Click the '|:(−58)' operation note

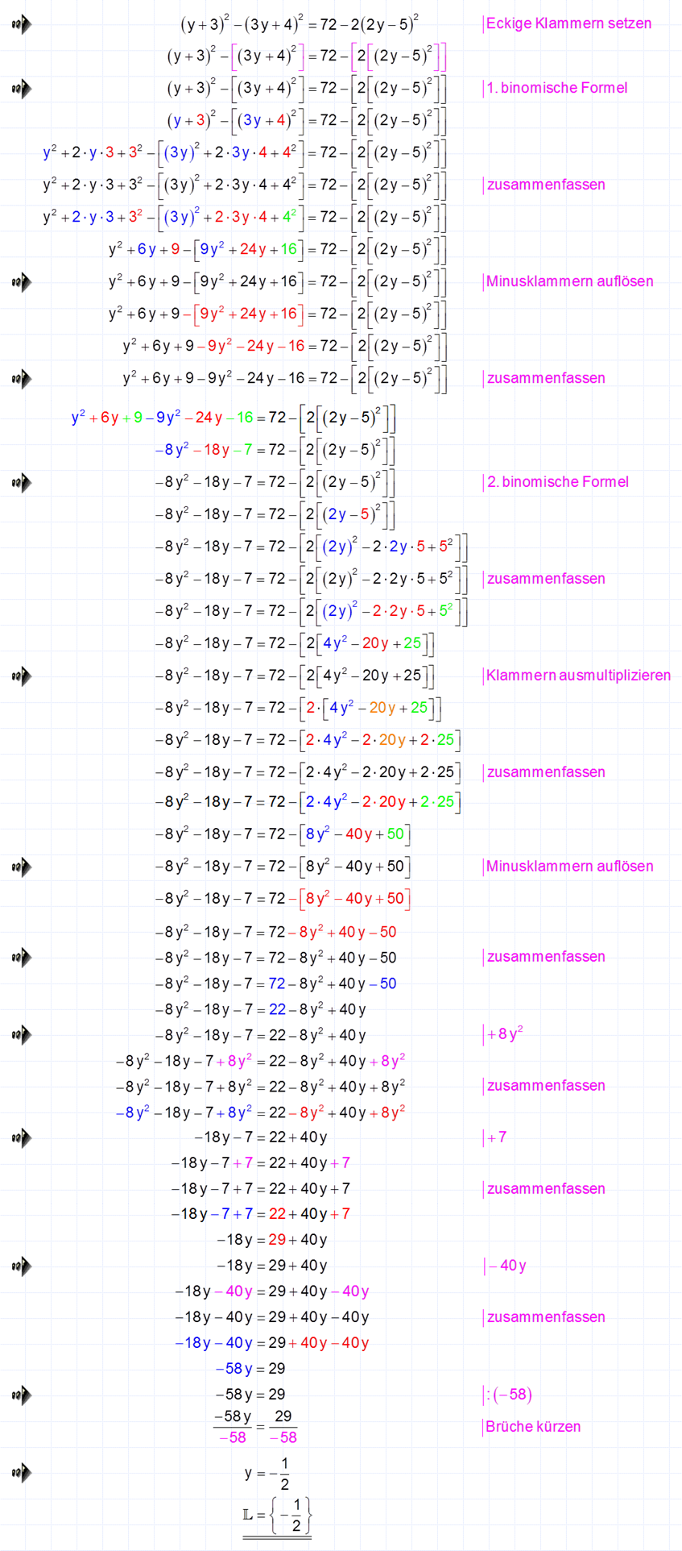[x=507, y=1395]
